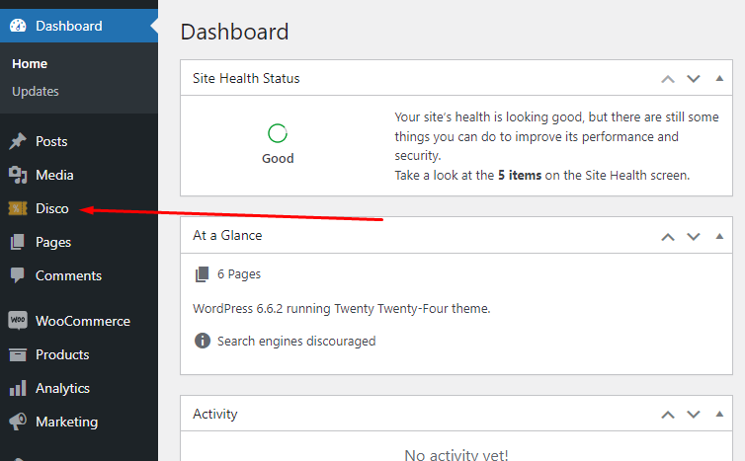Click the Pages stacked-sheets sidebar icon
The image size is (745, 461).
18,242
